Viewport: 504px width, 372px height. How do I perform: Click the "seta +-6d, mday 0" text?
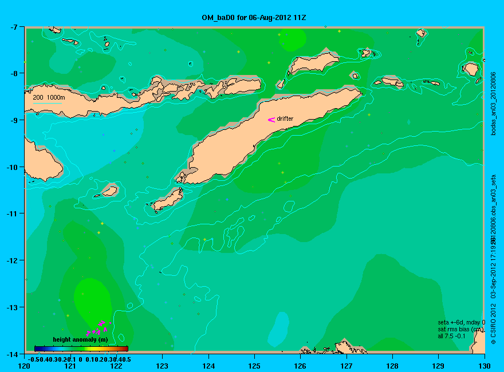coord(461,323)
